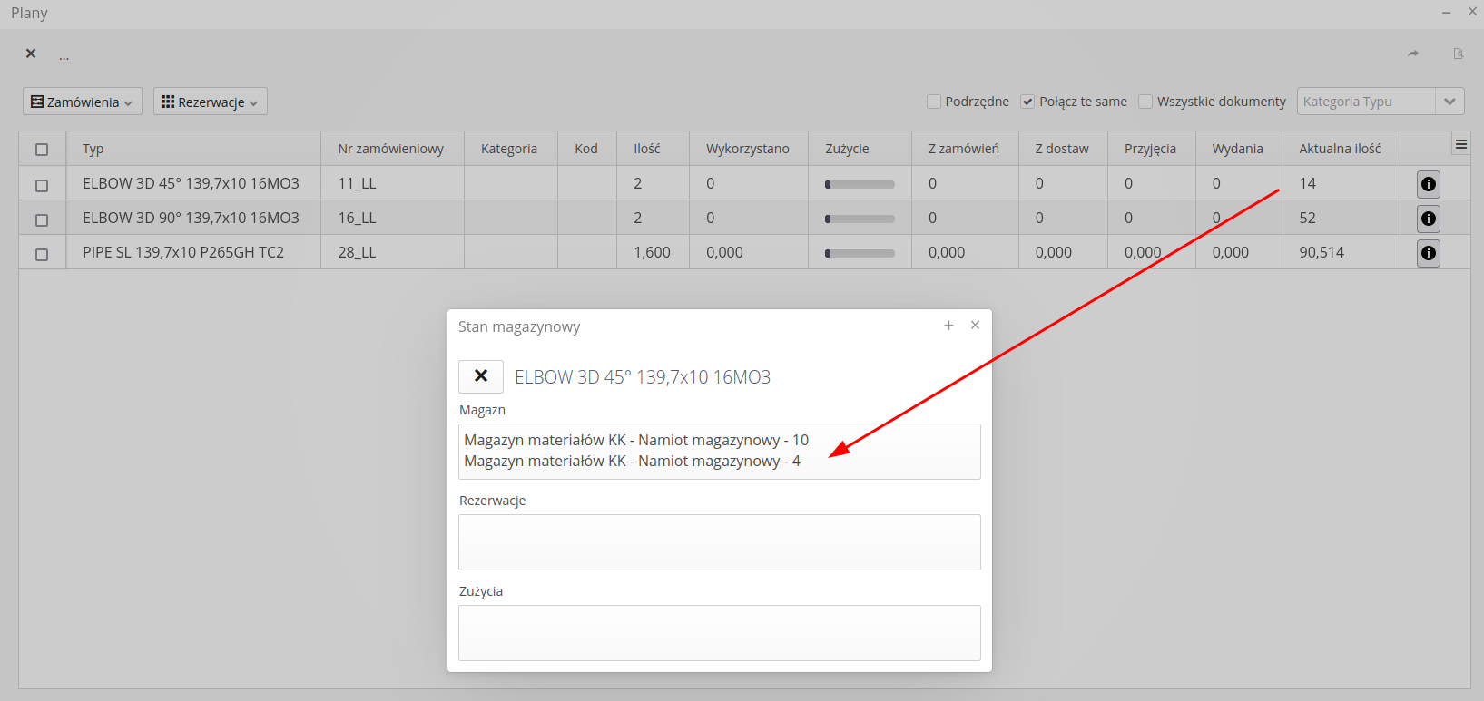1484x701 pixels.
Task: Select the PIPE SL 139,7x10 row checkbox
Action: (x=42, y=254)
